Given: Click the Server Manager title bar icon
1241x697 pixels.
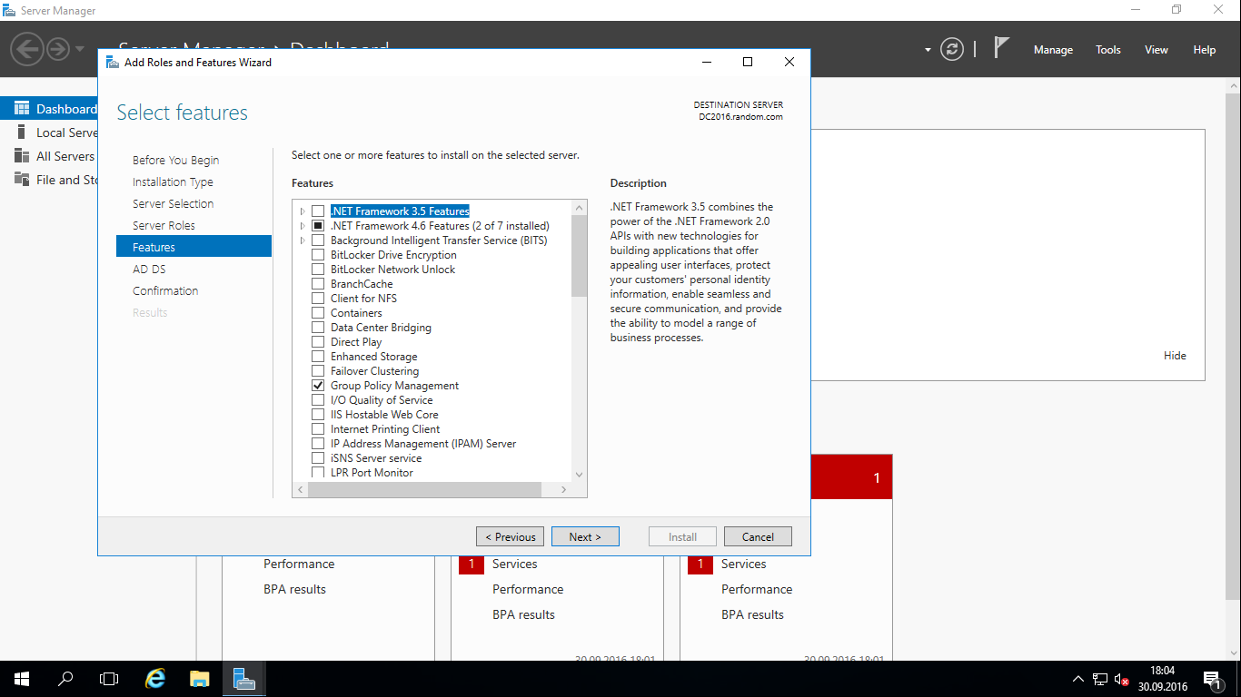Looking at the screenshot, I should click(x=10, y=10).
